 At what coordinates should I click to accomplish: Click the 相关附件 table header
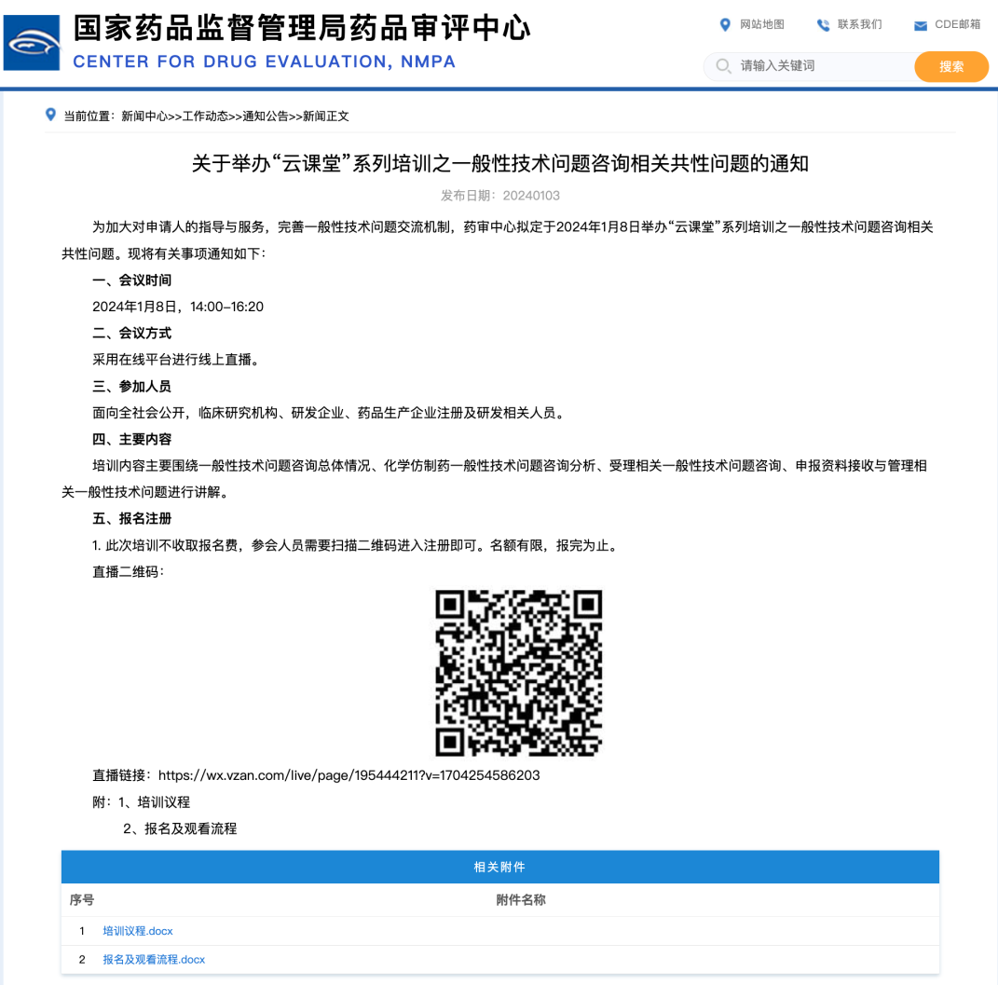pyautogui.click(x=499, y=868)
